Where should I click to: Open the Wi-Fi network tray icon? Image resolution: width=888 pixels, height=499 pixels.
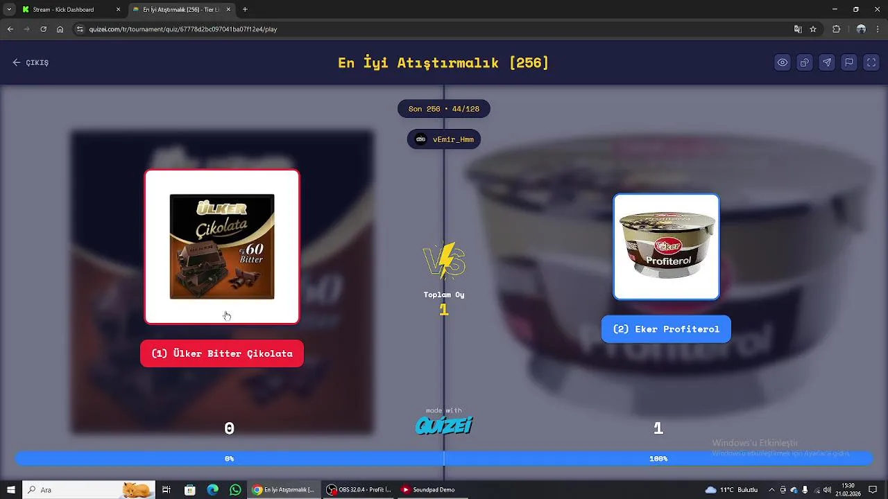point(817,490)
